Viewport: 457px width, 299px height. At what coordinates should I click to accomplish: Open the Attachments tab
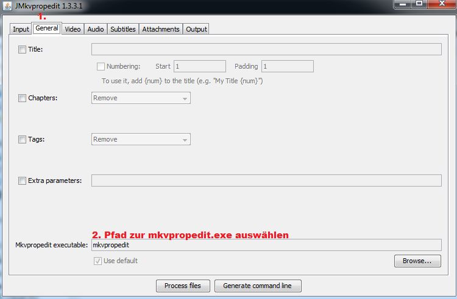tap(161, 29)
